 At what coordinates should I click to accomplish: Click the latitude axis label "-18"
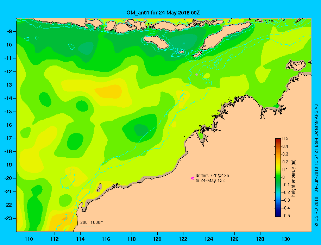click(x=8, y=151)
